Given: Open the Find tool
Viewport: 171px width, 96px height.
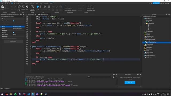Looking at the screenshot, I should (19, 7).
